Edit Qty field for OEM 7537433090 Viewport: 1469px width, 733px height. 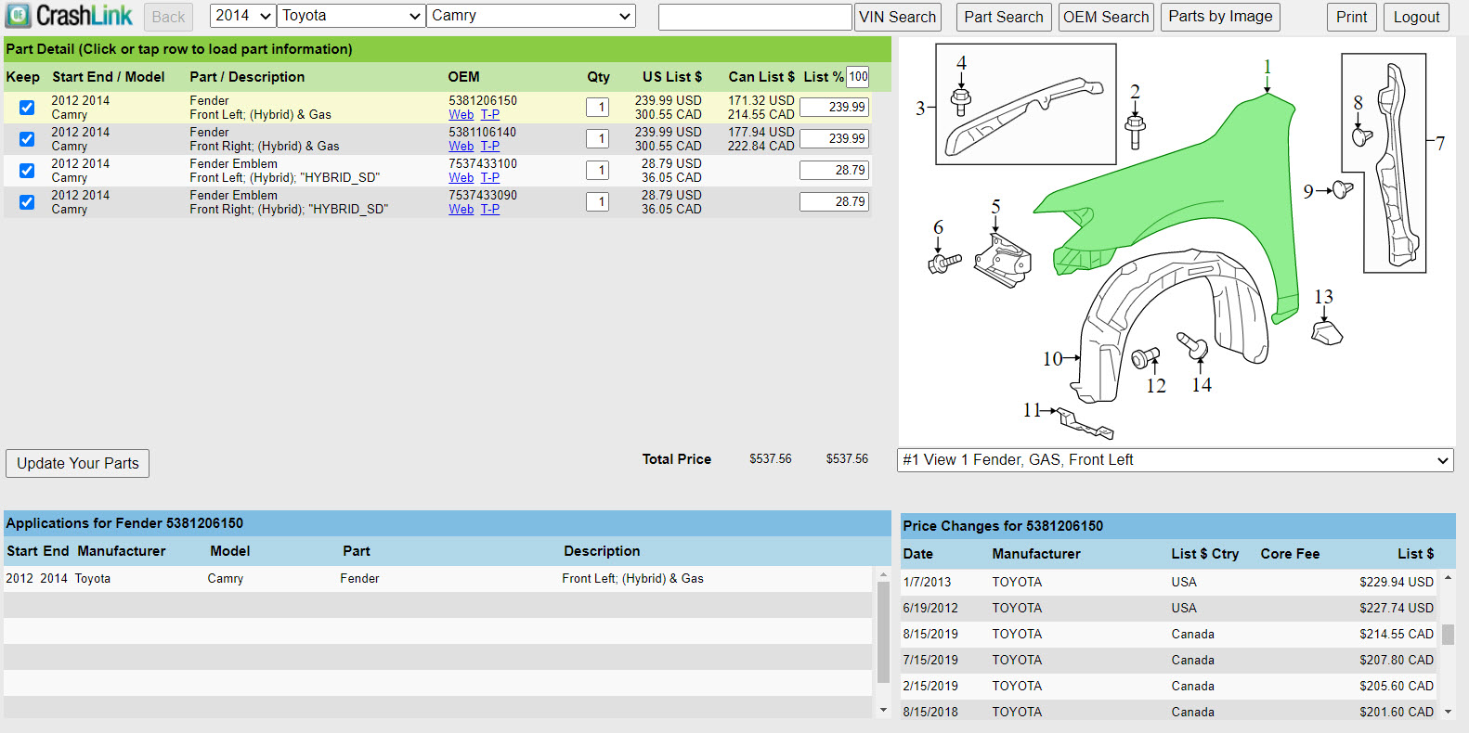coord(597,202)
